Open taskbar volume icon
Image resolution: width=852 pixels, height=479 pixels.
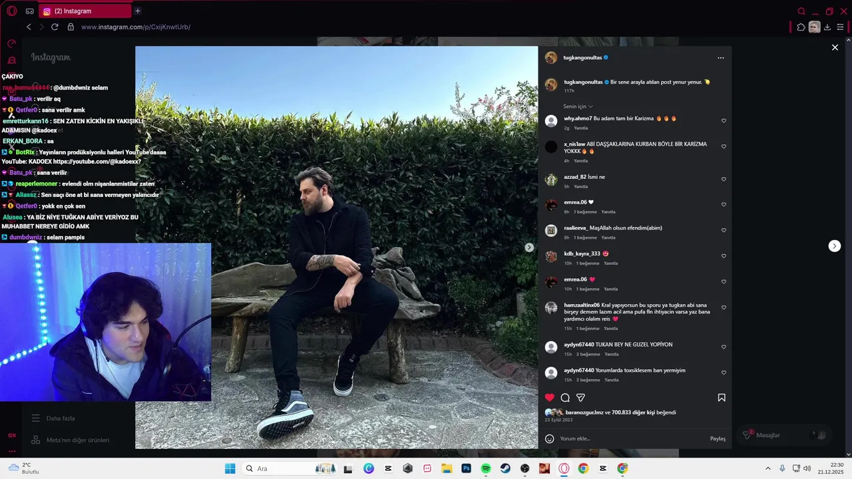point(807,468)
